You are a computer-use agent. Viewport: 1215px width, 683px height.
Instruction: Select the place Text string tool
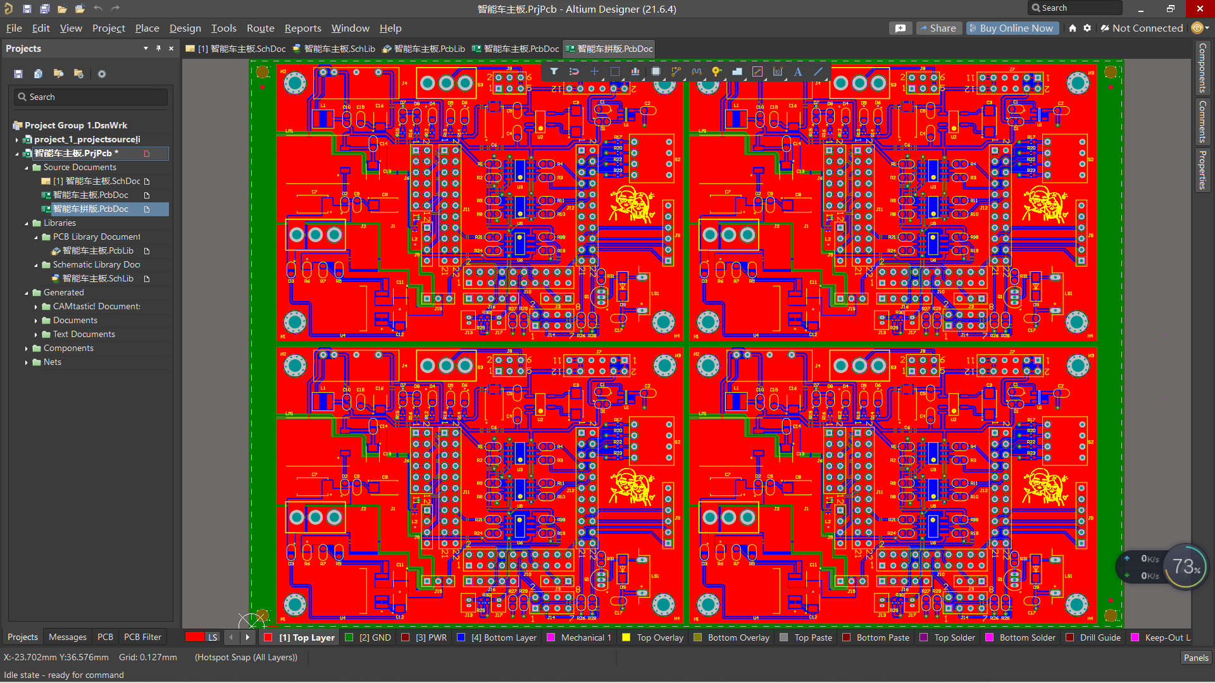[797, 71]
